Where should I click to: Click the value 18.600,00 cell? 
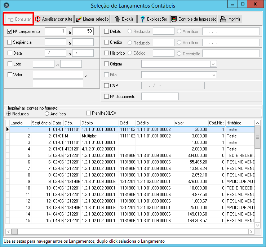(x=191, y=188)
